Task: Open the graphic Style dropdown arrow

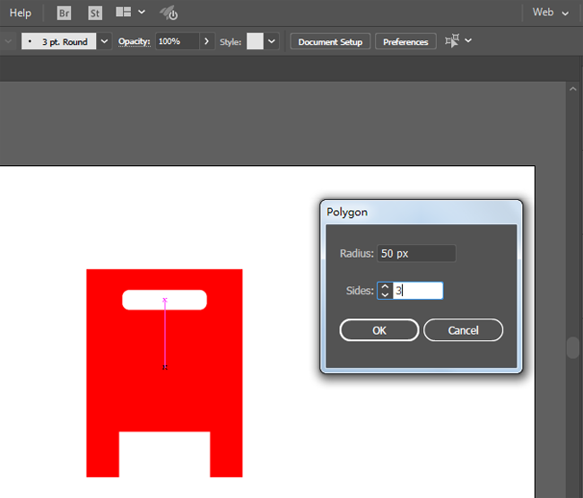Action: (272, 41)
